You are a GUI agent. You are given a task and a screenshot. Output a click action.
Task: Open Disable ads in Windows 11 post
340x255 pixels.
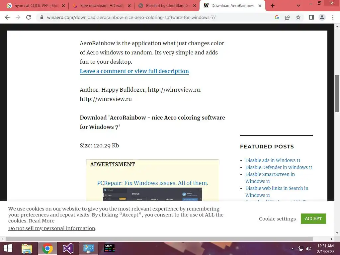tap(273, 160)
